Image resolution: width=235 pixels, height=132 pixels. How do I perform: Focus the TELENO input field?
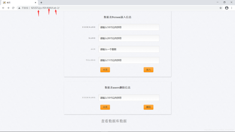pyautogui.click(x=129, y=60)
